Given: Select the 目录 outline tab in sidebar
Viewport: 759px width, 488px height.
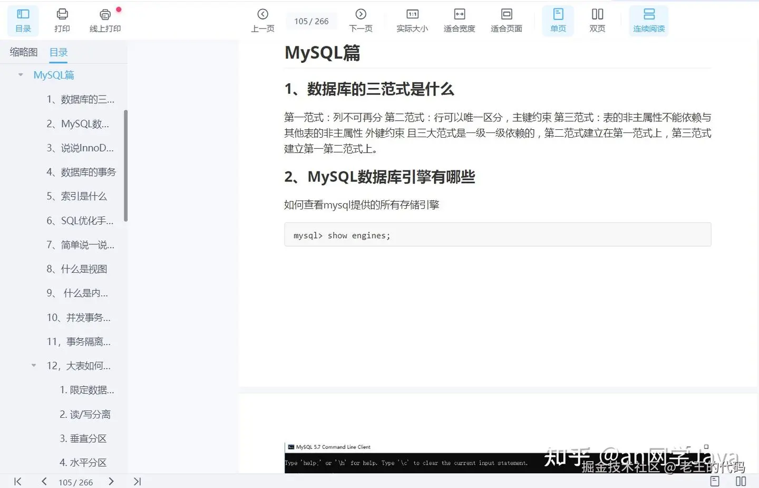Looking at the screenshot, I should (x=59, y=52).
